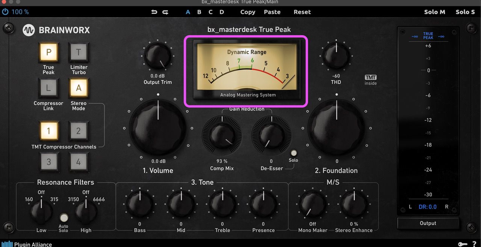Click the DR: 0.0 readout
Viewport: 481px width, 247px height.
tap(428, 207)
